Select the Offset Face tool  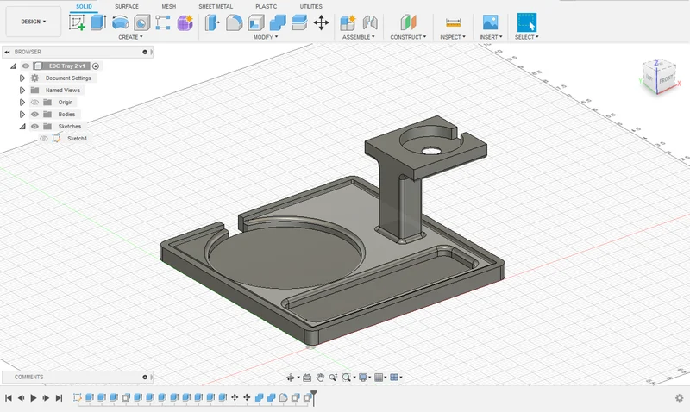(x=299, y=23)
